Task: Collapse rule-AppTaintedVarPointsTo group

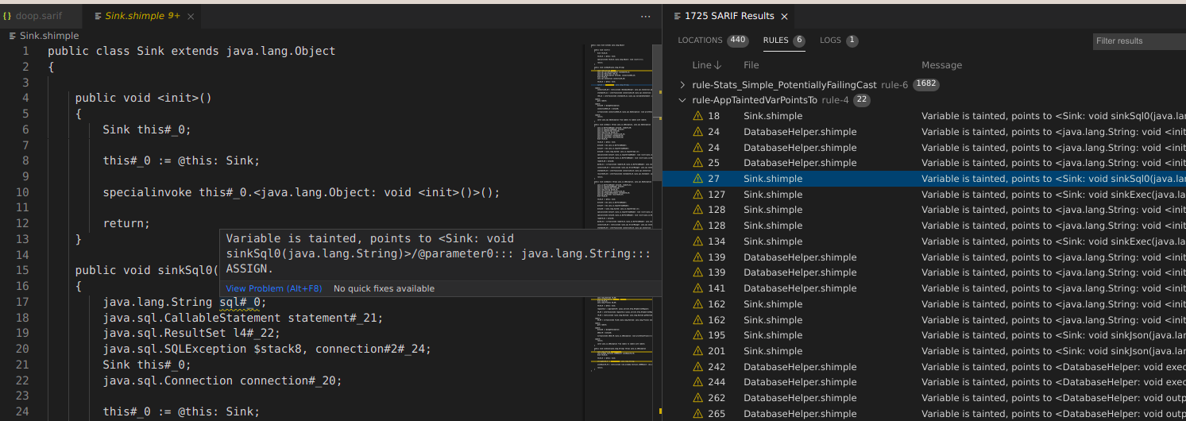Action: click(x=682, y=100)
